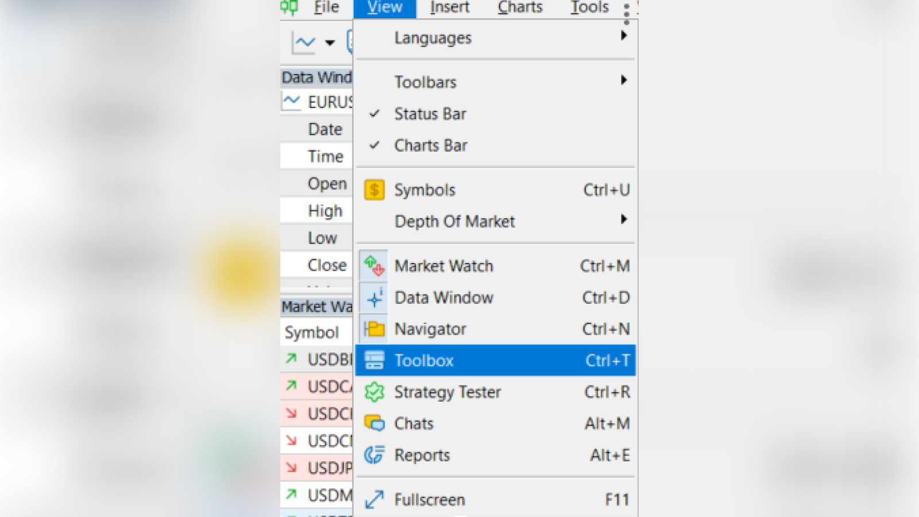Uncheck the Status Bar option

click(x=430, y=114)
